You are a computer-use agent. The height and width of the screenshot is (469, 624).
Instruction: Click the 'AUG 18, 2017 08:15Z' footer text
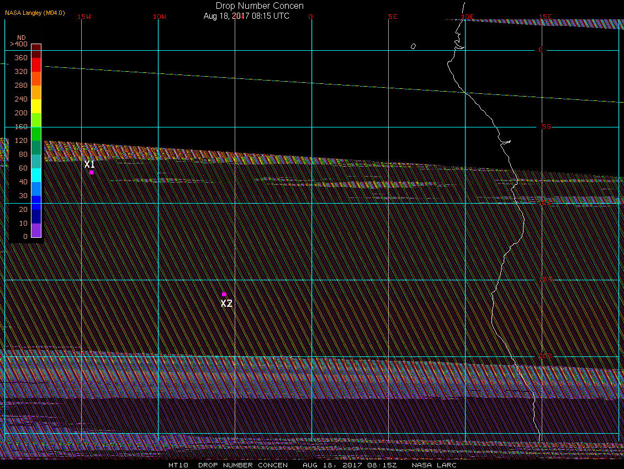pos(350,465)
